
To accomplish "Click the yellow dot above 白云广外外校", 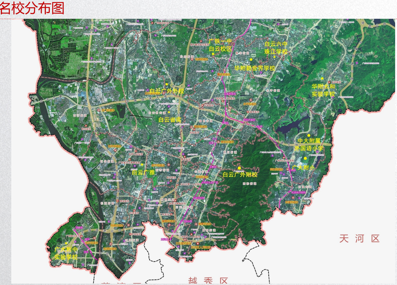I will point(167,84).
